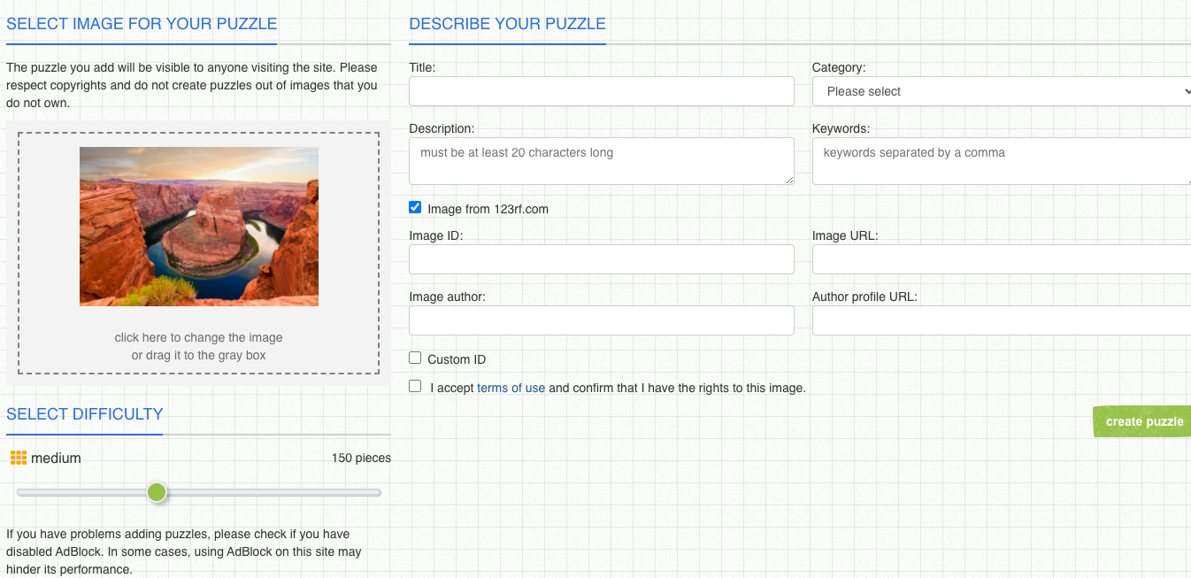Click the Description text area
Image resolution: width=1191 pixels, height=578 pixels.
point(602,160)
